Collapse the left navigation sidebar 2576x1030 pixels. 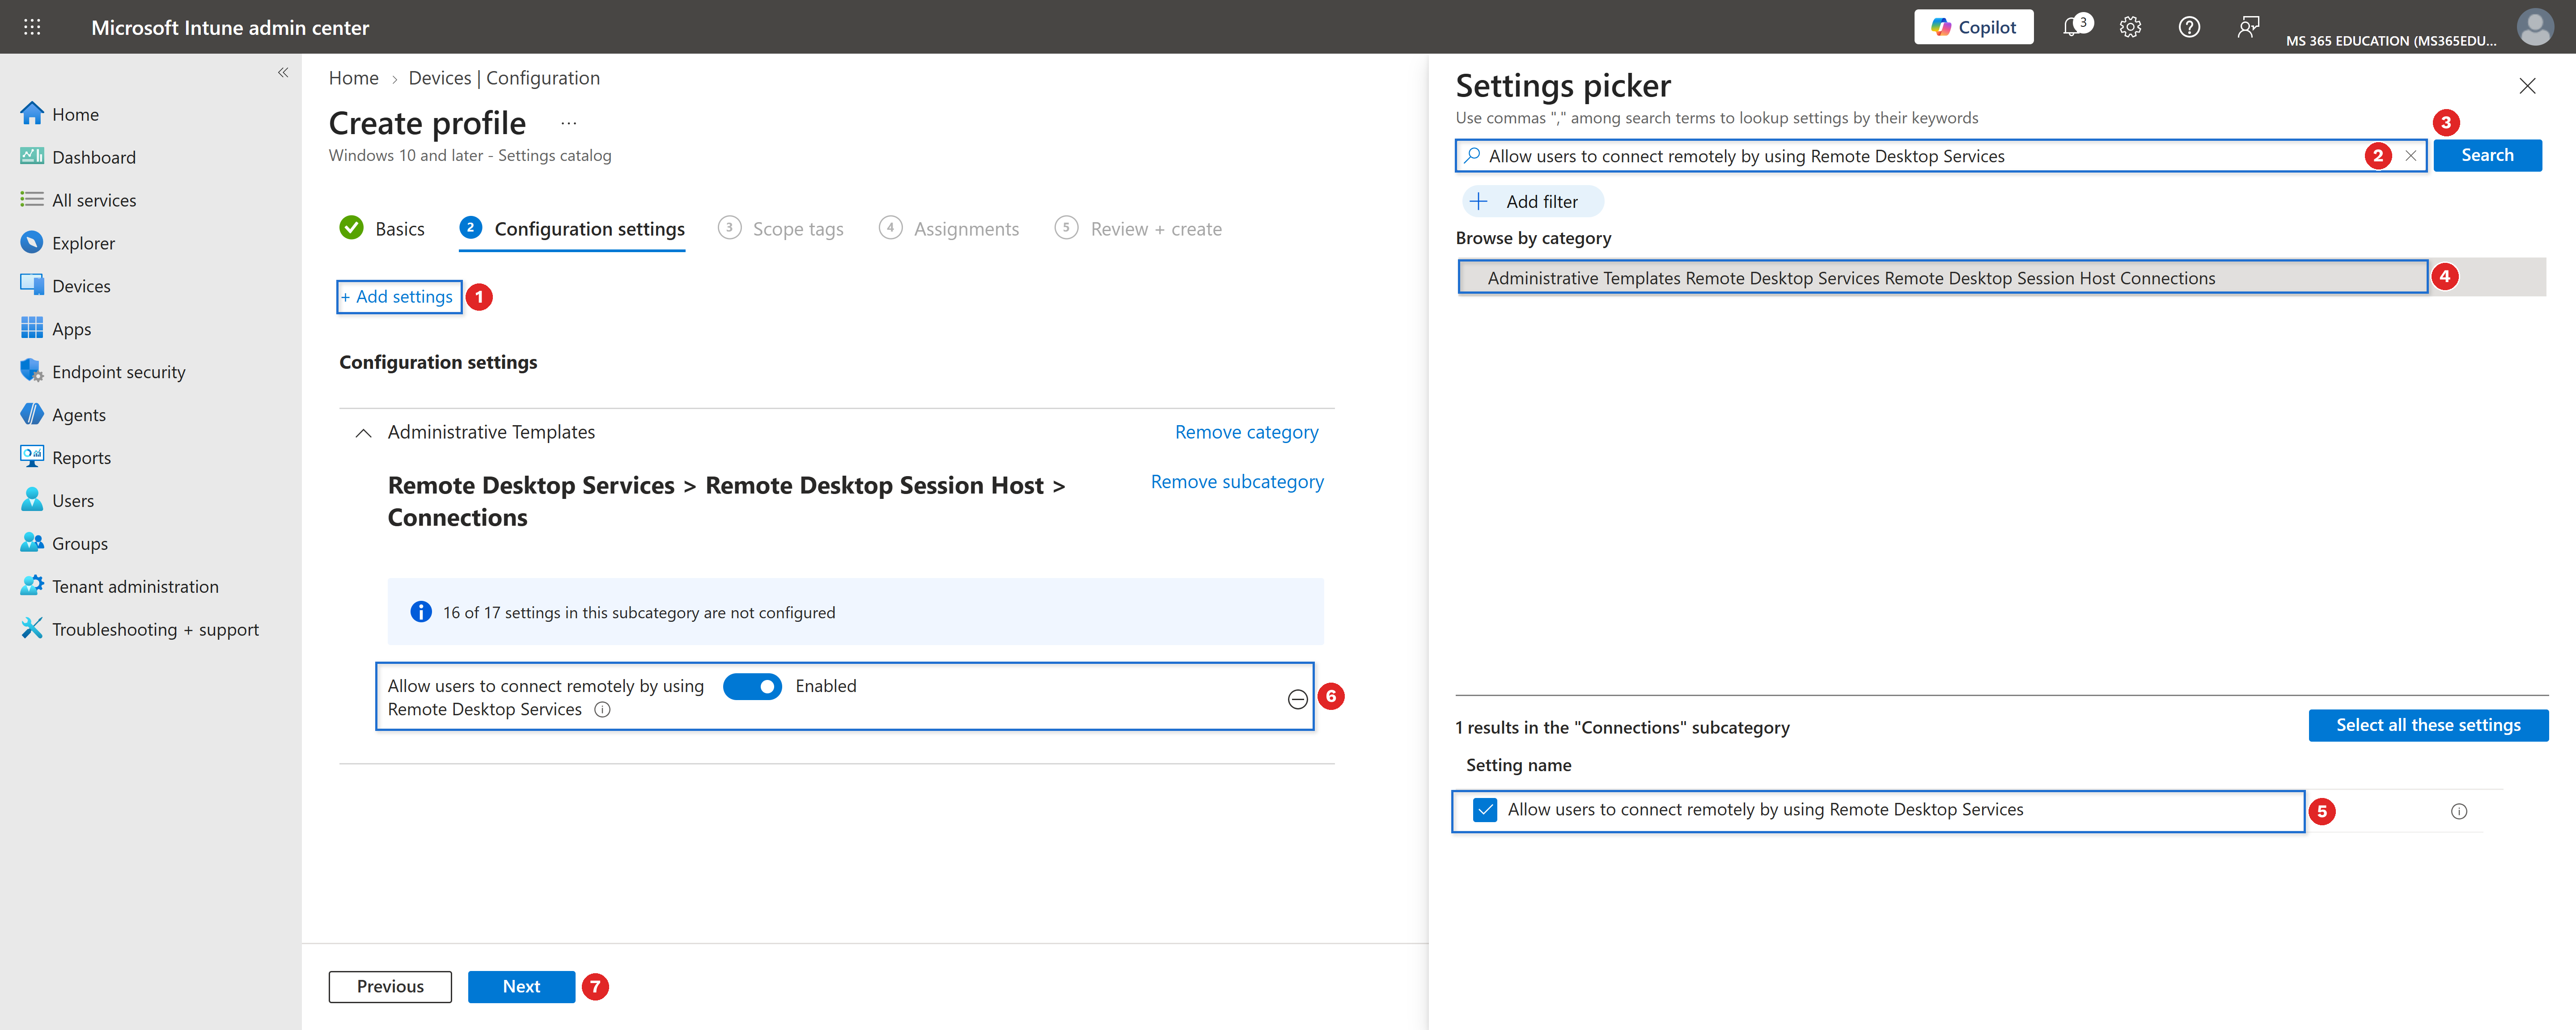[x=283, y=72]
